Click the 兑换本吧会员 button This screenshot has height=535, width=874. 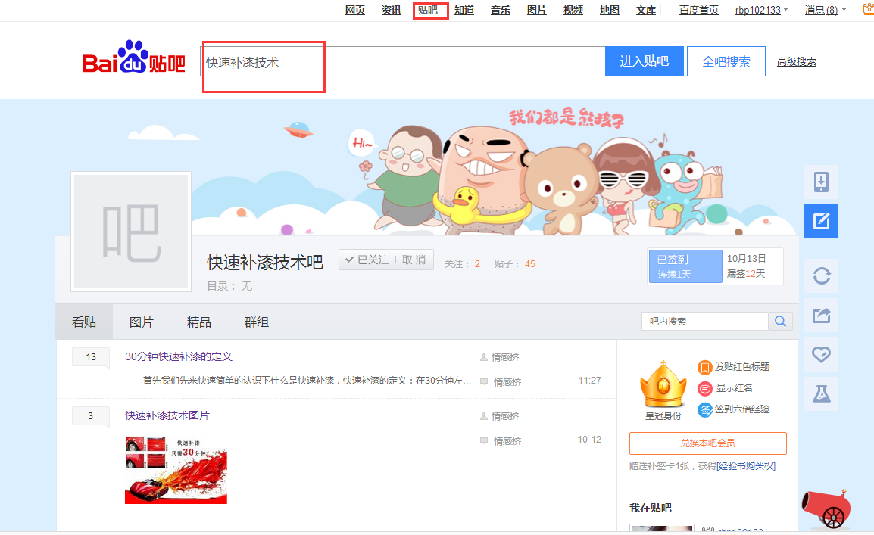click(708, 443)
